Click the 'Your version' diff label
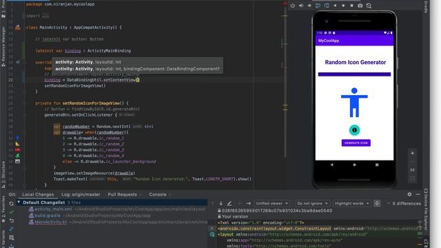441x248 pixels. [x=235, y=216]
